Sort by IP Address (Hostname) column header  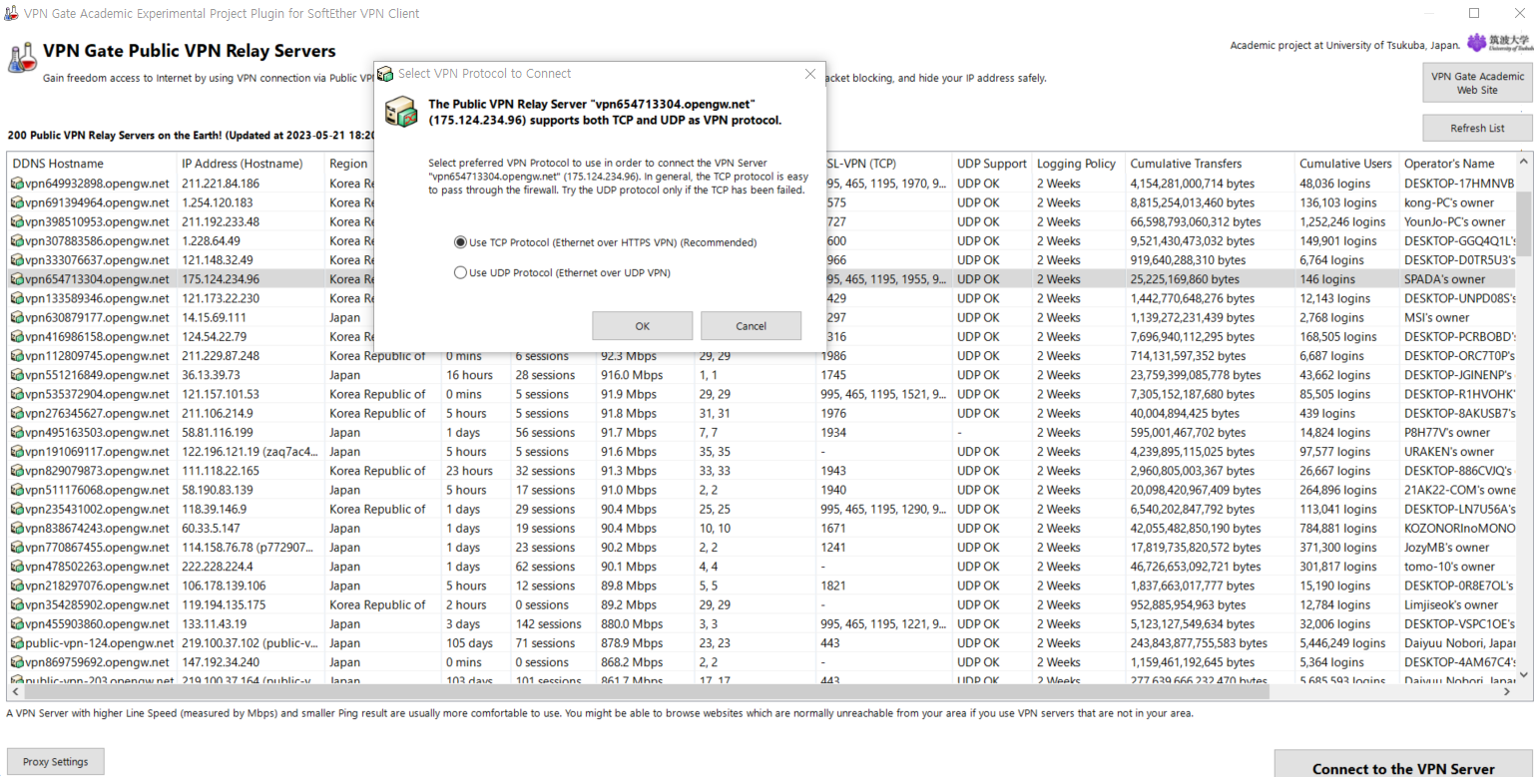251,164
